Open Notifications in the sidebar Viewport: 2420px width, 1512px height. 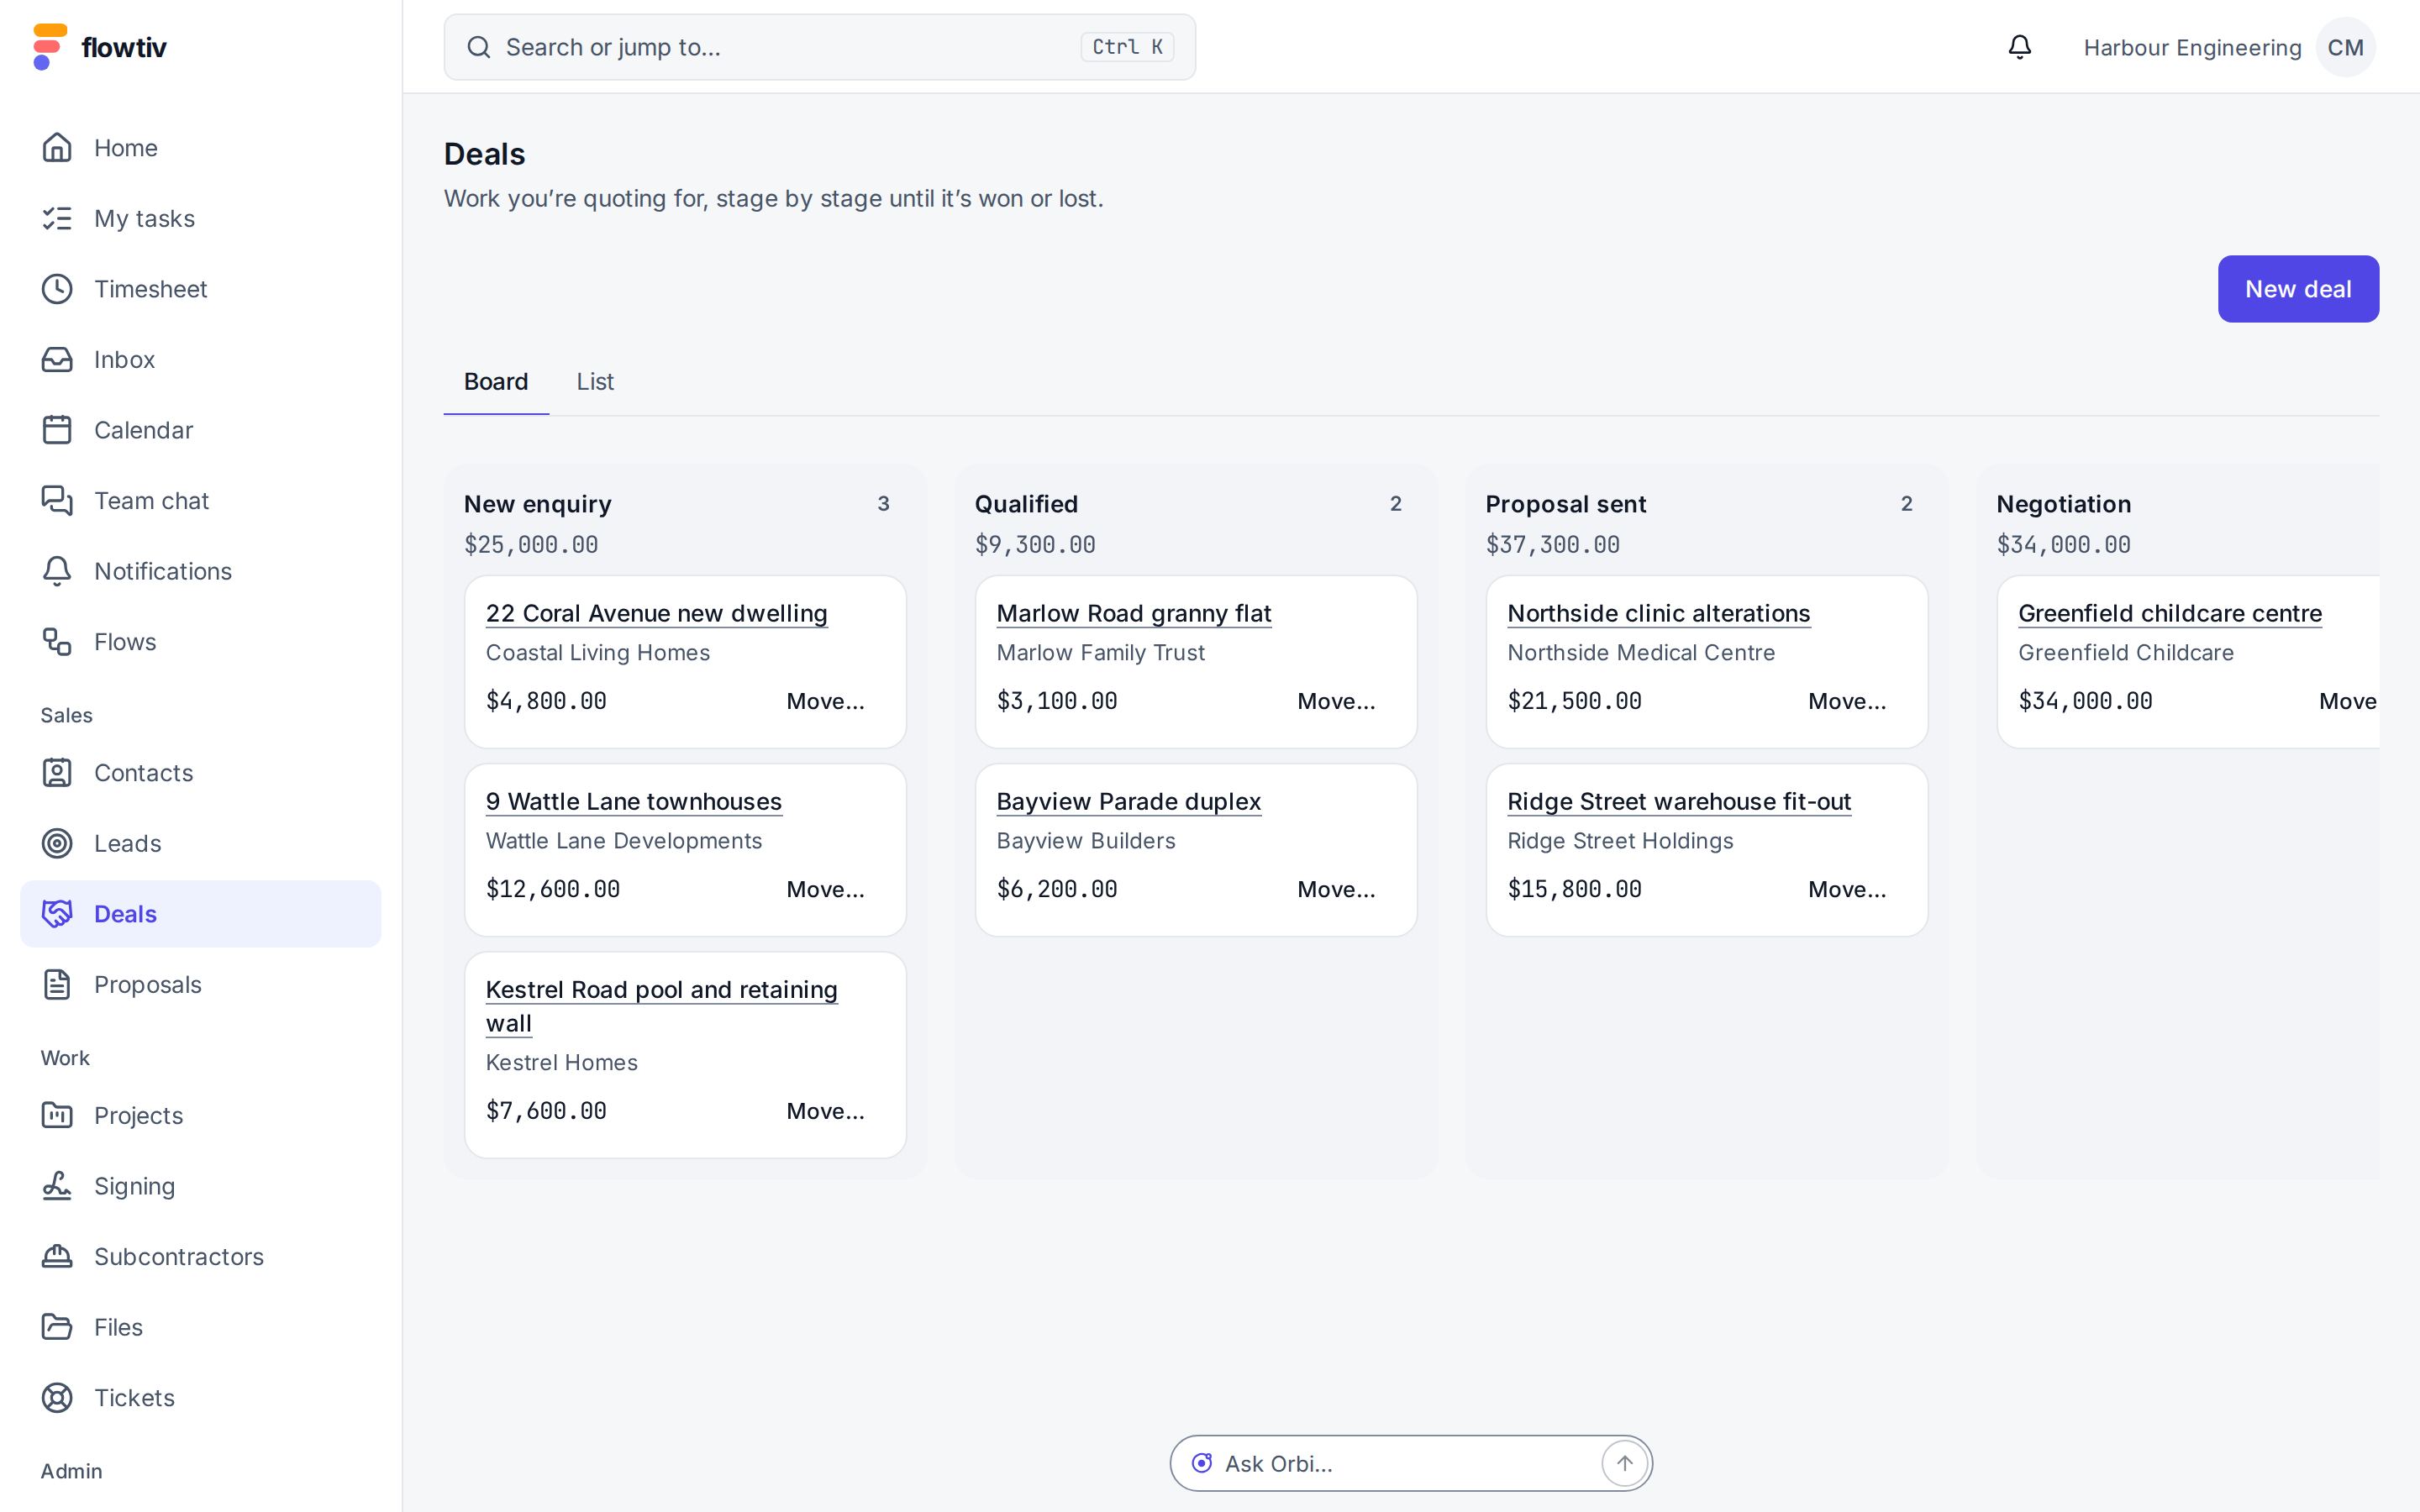pos(200,571)
